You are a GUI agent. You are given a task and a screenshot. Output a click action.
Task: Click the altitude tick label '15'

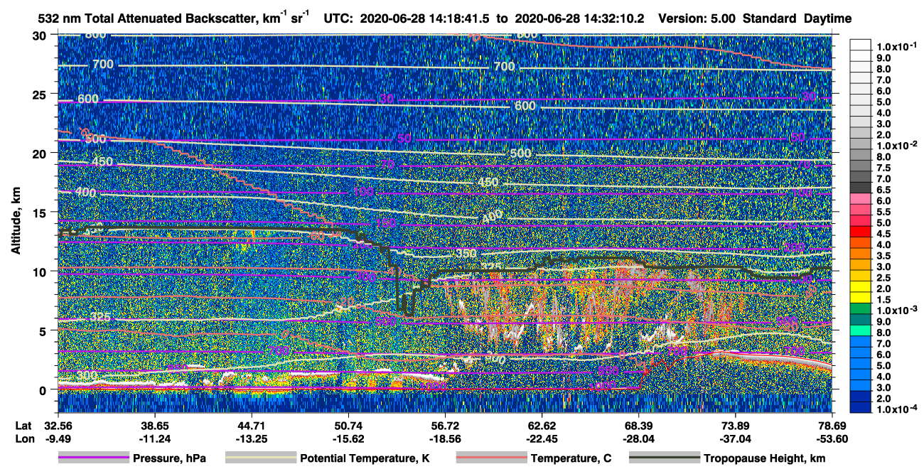click(41, 212)
